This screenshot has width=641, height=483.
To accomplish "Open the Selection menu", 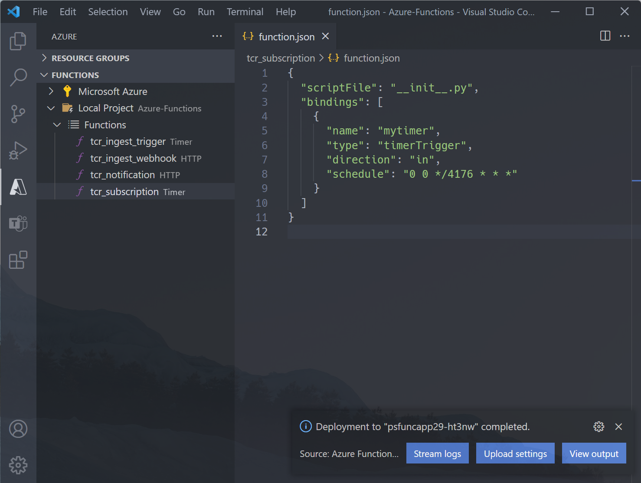I will point(108,12).
